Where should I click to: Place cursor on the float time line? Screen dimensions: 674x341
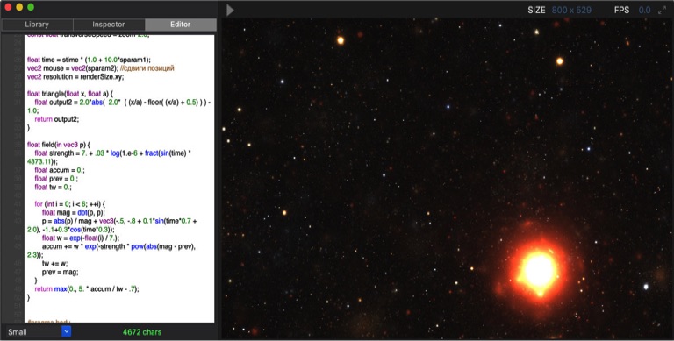pyautogui.click(x=89, y=60)
